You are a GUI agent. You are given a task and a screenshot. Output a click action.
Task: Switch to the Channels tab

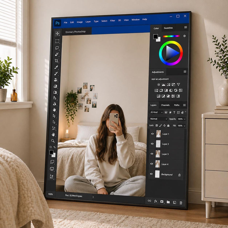(165, 105)
